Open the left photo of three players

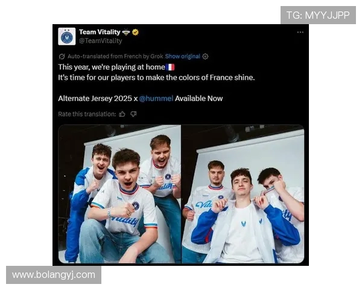(x=119, y=193)
